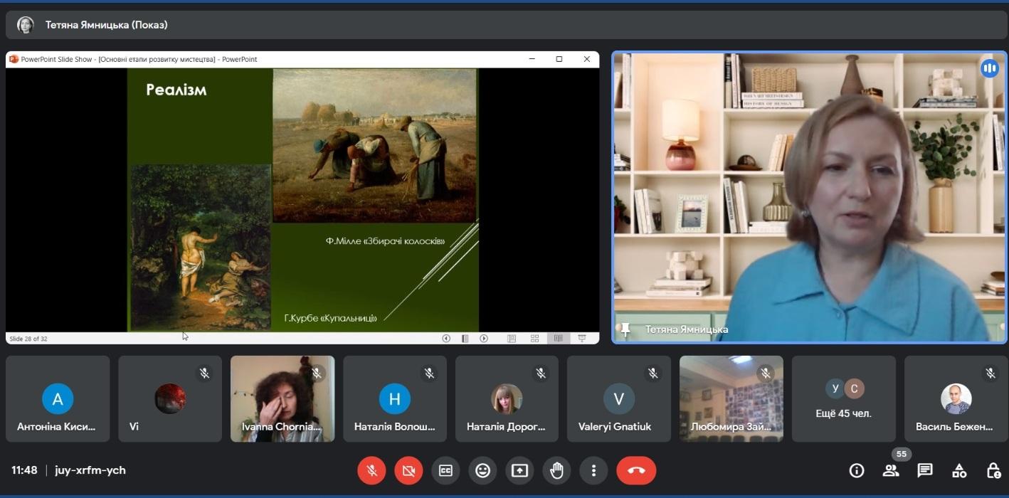Click the bathers painting on the slide

[x=200, y=248]
